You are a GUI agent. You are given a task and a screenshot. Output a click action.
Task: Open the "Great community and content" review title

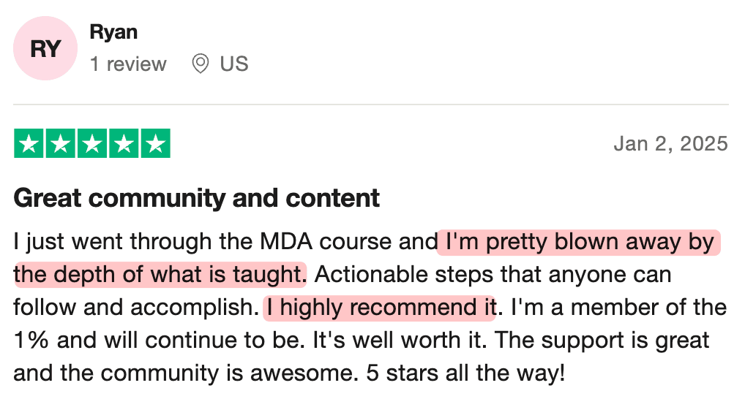(x=197, y=197)
